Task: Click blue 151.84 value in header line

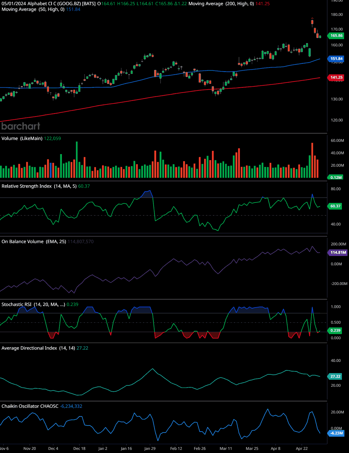Action: tap(73, 9)
